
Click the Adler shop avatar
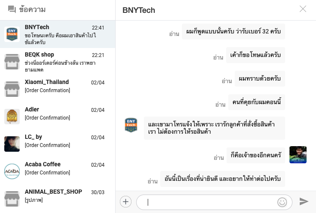click(x=12, y=117)
